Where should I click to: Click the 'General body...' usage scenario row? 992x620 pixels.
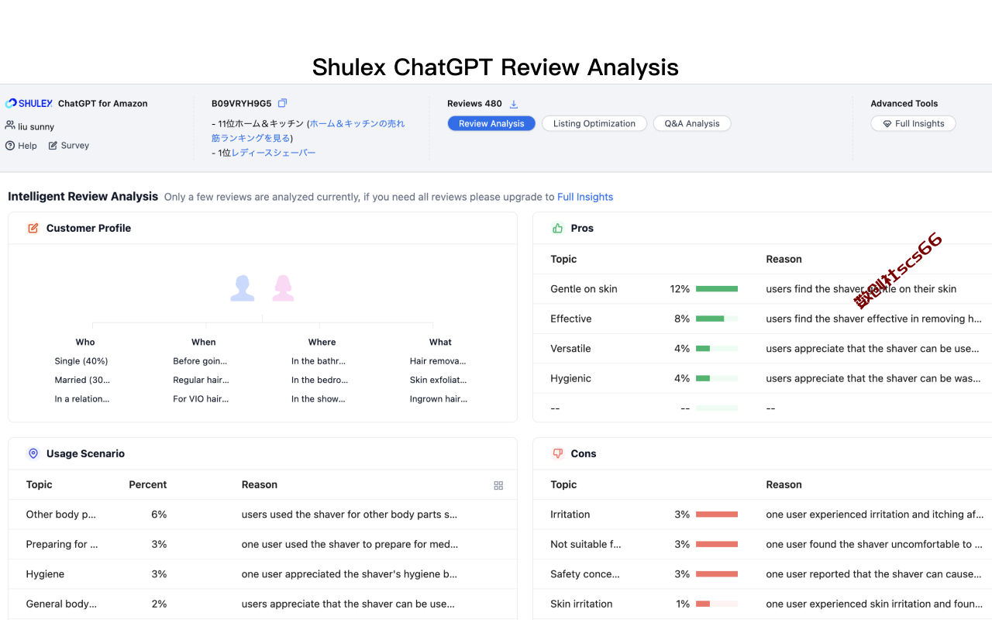click(263, 604)
